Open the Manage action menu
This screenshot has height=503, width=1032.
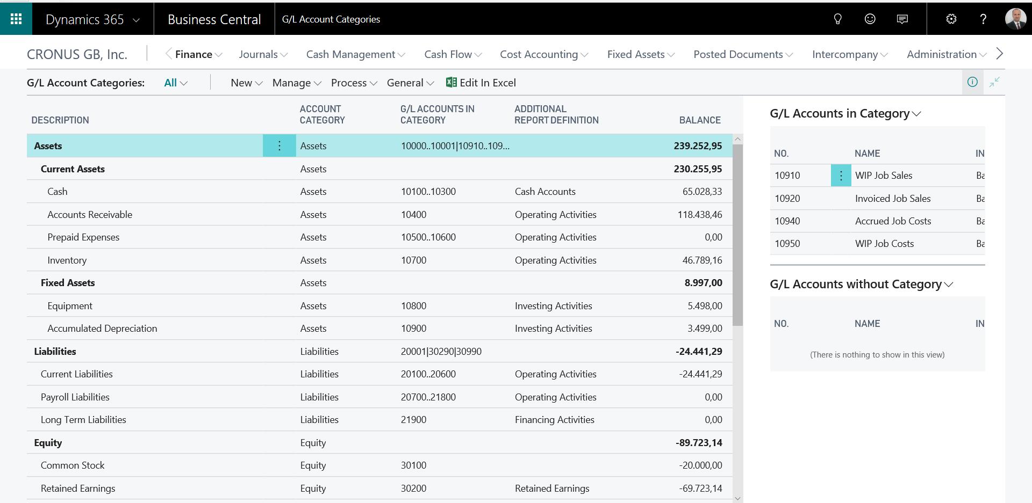(297, 83)
